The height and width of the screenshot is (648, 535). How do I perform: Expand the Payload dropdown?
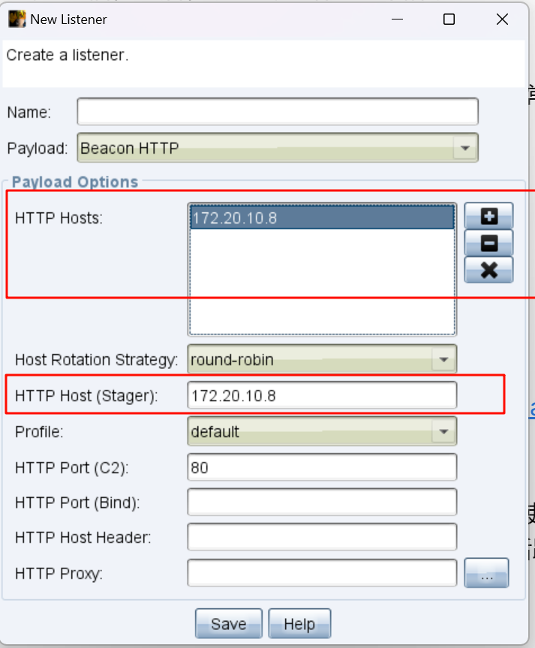tap(464, 148)
